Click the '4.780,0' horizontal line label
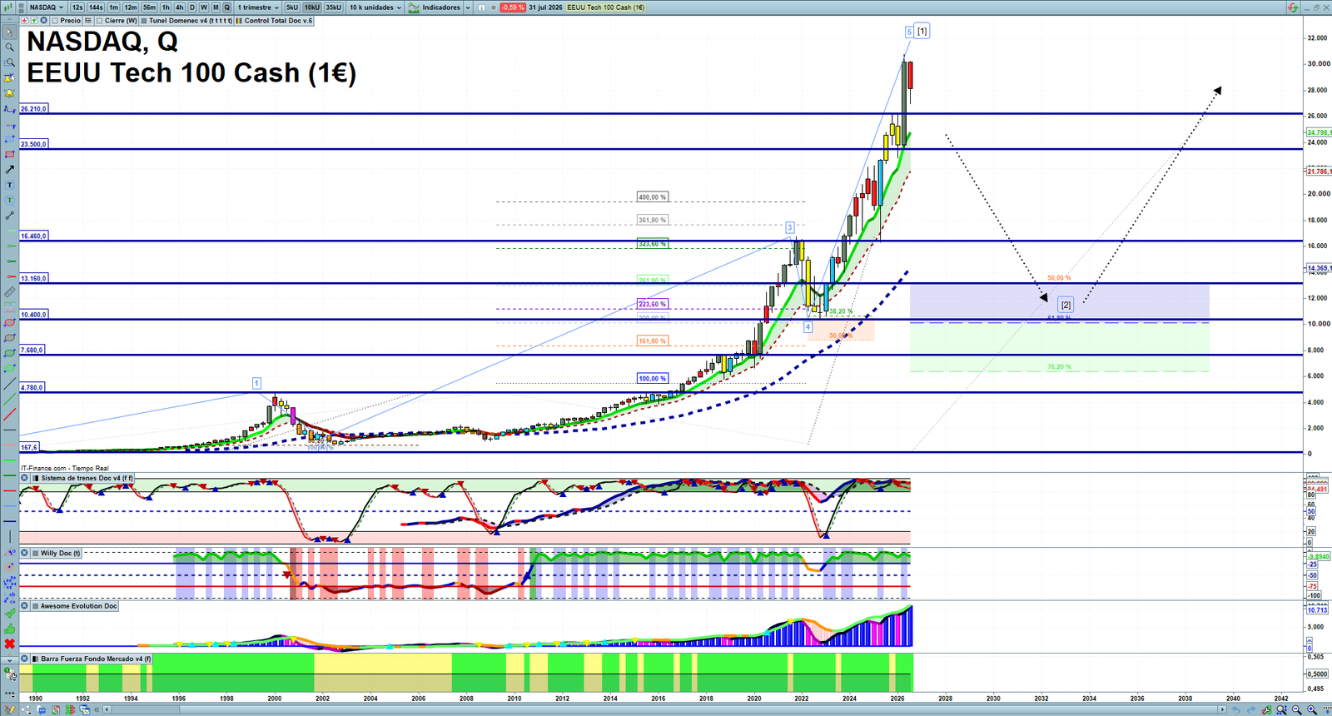Screen dimensions: 1332x716 [x=32, y=388]
